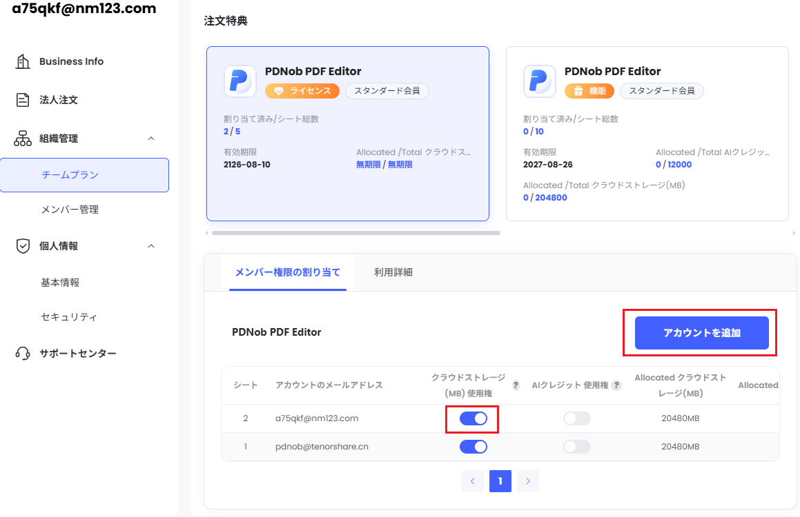Image resolution: width=800 pixels, height=517 pixels.
Task: Click the 0 / 12000 AI credit value
Action: tap(674, 165)
